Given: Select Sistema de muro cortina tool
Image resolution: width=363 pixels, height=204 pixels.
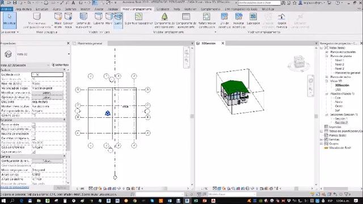Looking at the screenshot, I should [x=83, y=20].
